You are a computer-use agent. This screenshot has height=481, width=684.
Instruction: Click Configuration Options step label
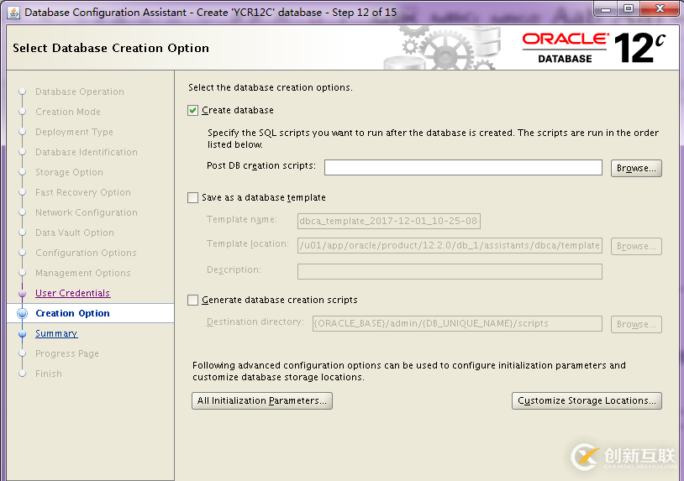(x=86, y=253)
